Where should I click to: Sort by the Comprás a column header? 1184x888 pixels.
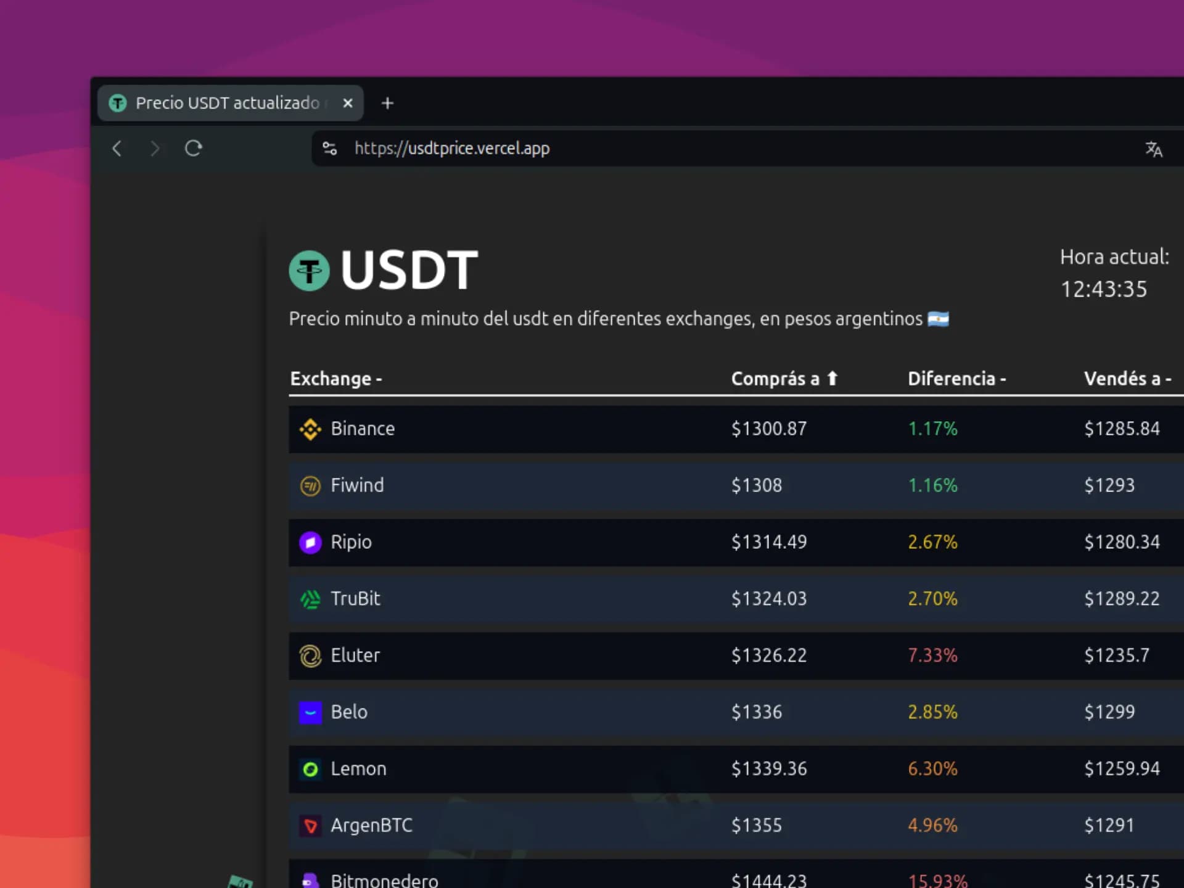point(784,379)
